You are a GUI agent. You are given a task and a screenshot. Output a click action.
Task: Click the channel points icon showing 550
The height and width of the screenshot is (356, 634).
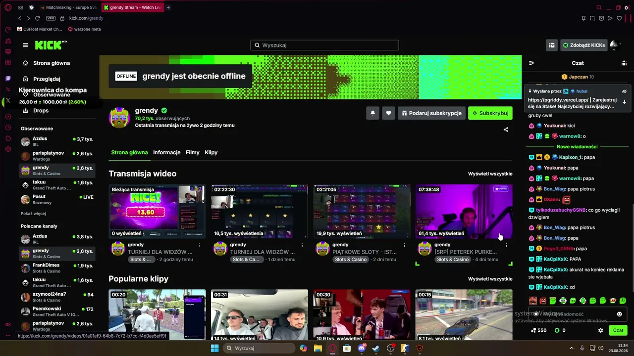click(538, 330)
